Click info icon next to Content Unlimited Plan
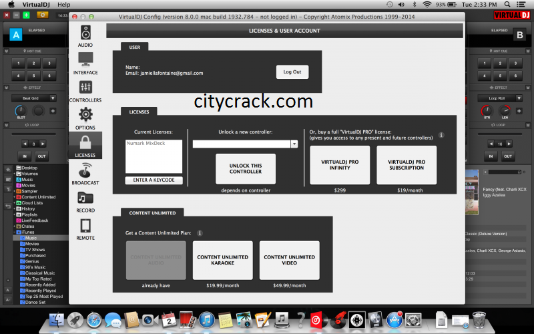This screenshot has width=534, height=334. click(200, 233)
